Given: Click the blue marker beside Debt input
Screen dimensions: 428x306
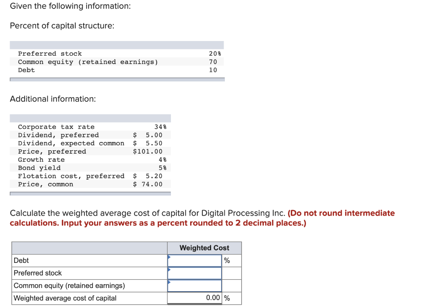Looking at the screenshot, I should [169, 257].
